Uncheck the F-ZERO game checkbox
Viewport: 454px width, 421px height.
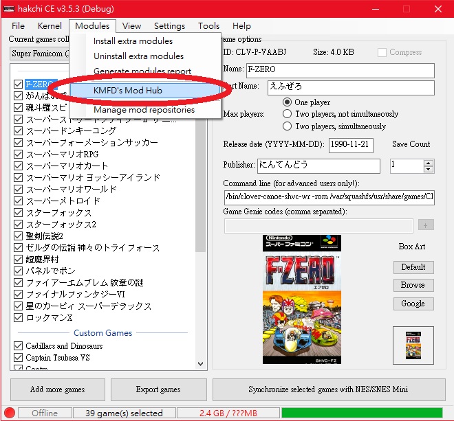pyautogui.click(x=19, y=84)
